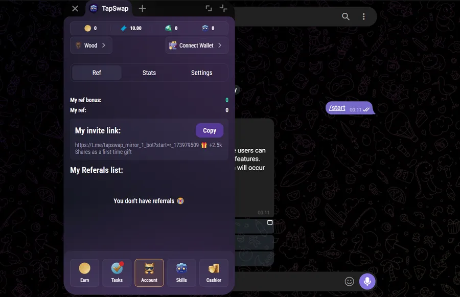Click the gold coin balance icon
This screenshot has width=460, height=297.
[88, 28]
